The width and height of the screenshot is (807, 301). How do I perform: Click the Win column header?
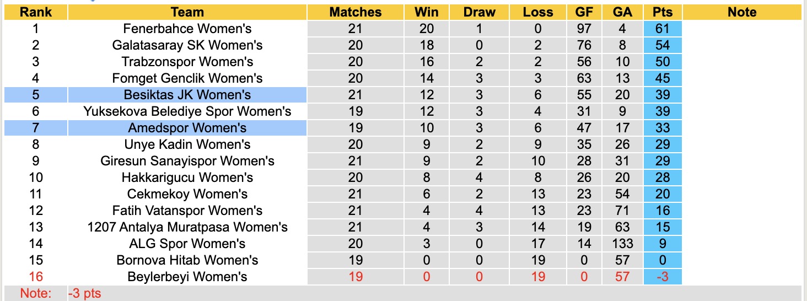427,12
